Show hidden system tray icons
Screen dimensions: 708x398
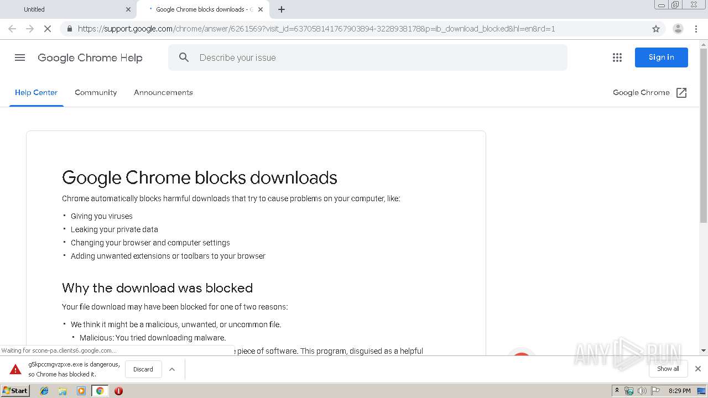tap(617, 391)
